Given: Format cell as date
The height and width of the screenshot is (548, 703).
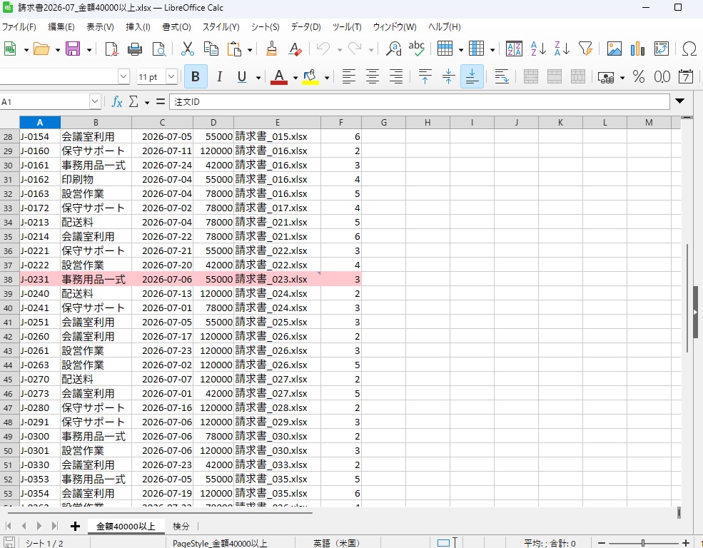Looking at the screenshot, I should tap(686, 76).
